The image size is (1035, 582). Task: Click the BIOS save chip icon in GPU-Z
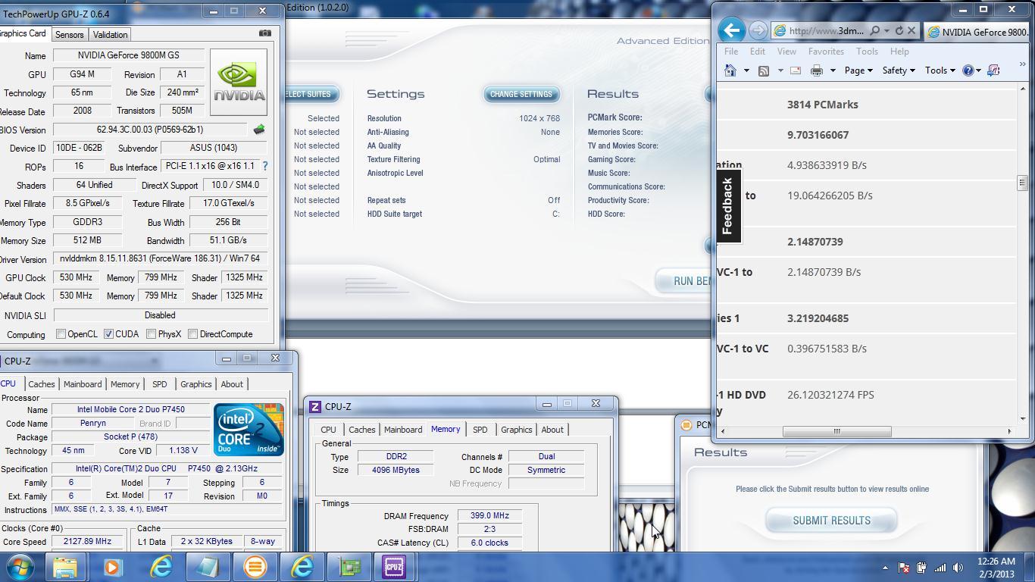click(x=259, y=130)
